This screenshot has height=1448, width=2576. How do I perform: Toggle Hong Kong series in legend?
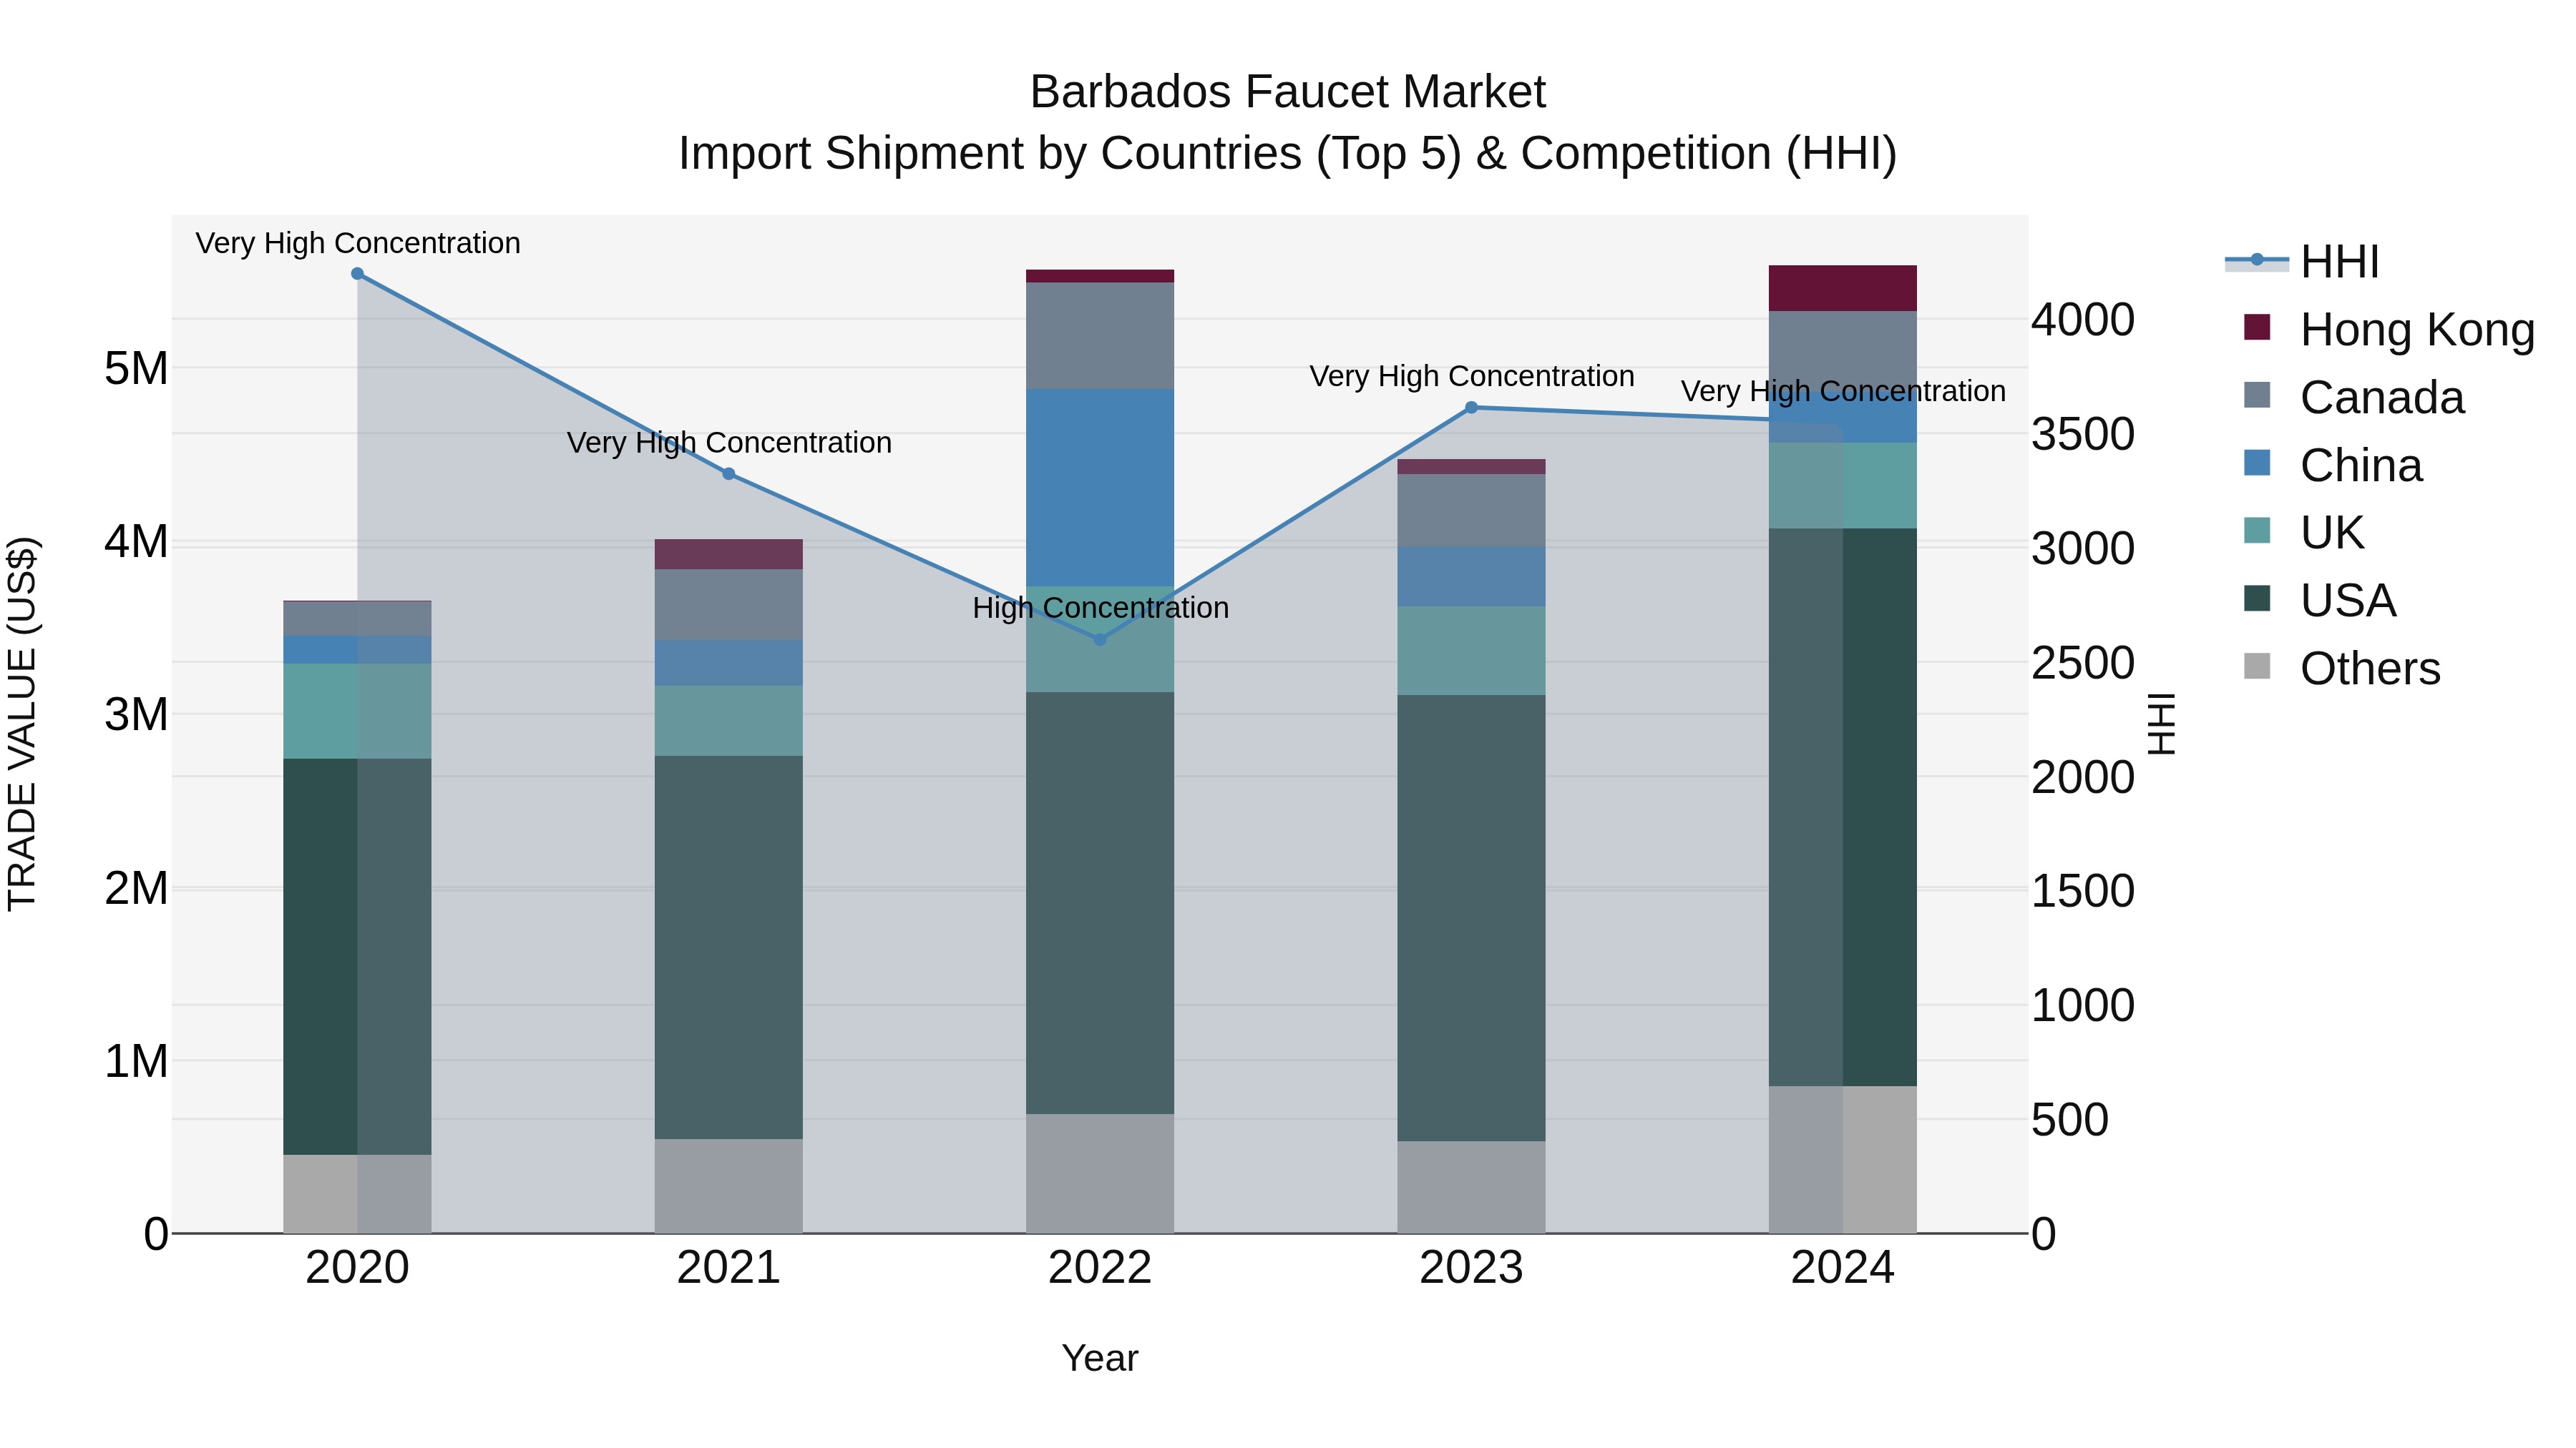tap(2389, 330)
